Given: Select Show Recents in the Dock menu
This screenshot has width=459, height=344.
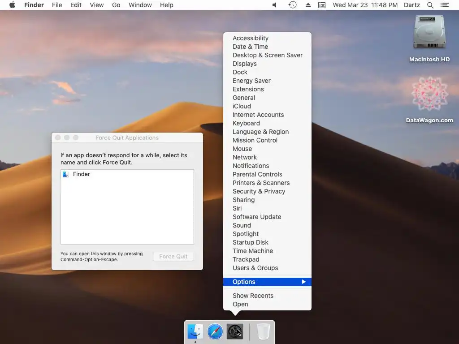Looking at the screenshot, I should coord(267,296).
